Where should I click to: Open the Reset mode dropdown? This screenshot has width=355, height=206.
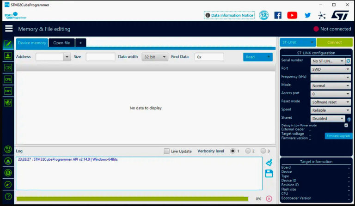331,102
